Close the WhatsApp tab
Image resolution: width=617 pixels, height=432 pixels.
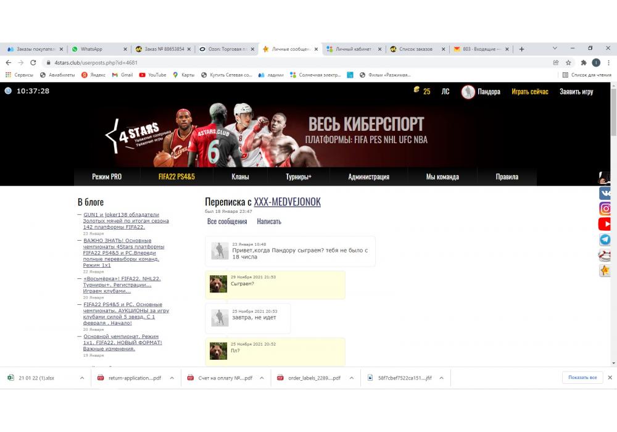(x=125, y=49)
